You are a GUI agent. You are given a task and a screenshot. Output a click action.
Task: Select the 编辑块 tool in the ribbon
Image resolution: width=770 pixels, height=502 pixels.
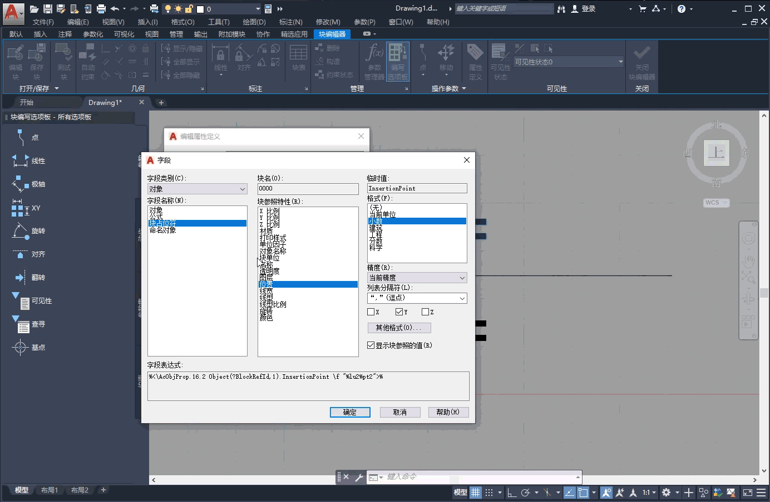14,60
